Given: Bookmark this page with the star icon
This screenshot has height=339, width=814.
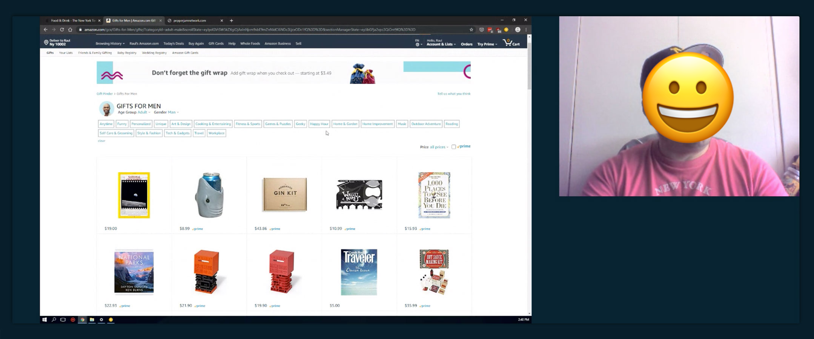Looking at the screenshot, I should point(471,30).
